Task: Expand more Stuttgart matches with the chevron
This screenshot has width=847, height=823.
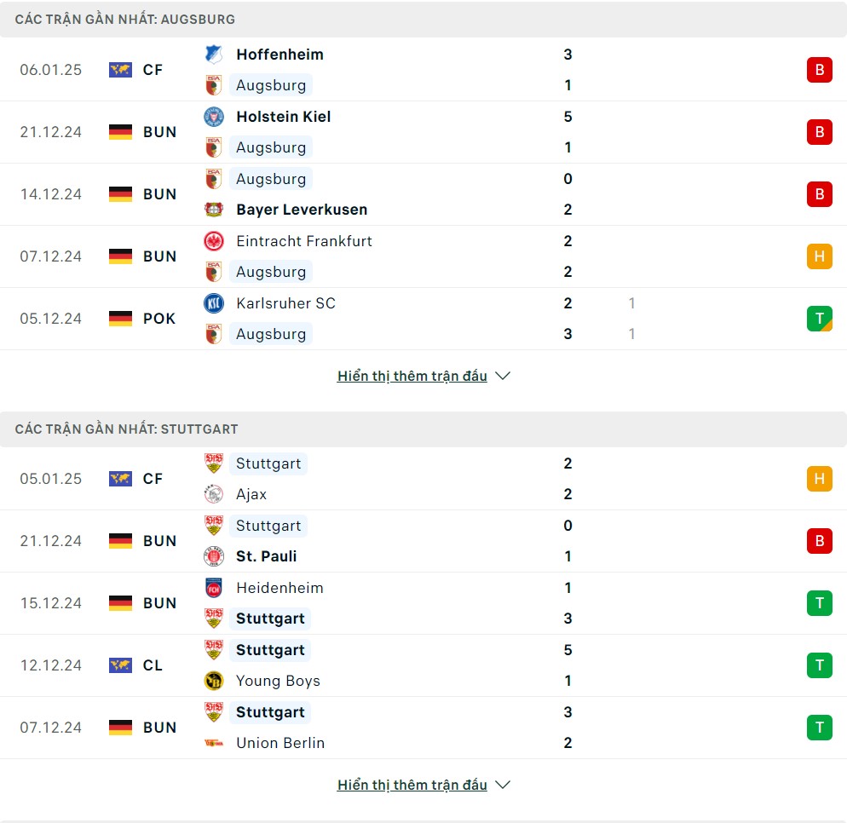Action: [503, 785]
